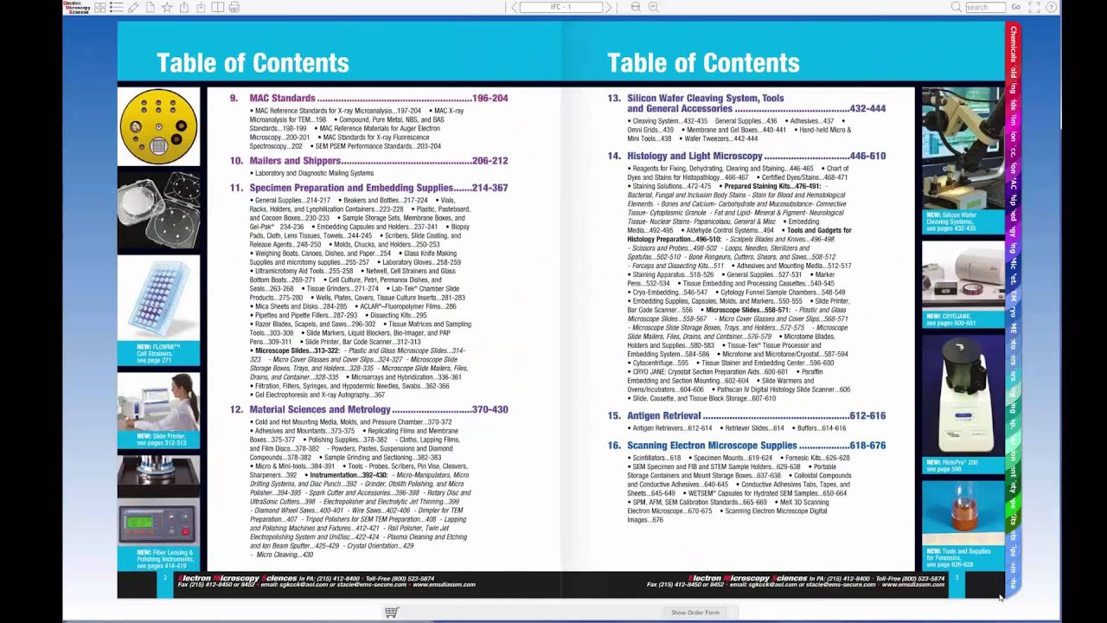This screenshot has width=1107, height=623.
Task: Click the Go search button
Action: tap(1015, 7)
